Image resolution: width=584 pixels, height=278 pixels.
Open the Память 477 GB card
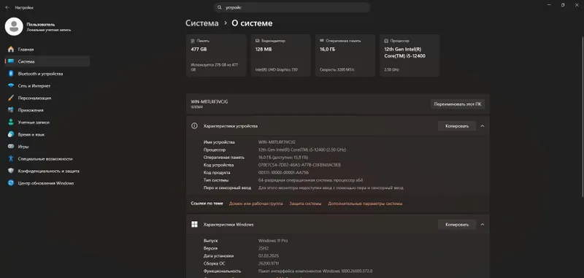click(x=216, y=55)
